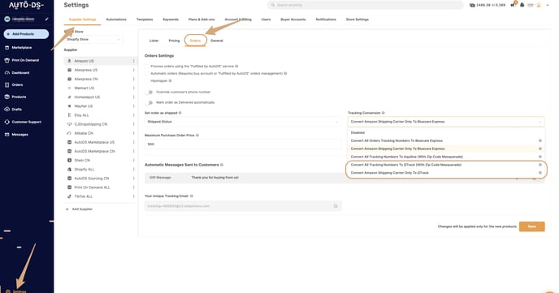Viewport: 559px width, 293px height.
Task: Click info icon next to Maximum Purchase Order Price
Action: (197, 136)
